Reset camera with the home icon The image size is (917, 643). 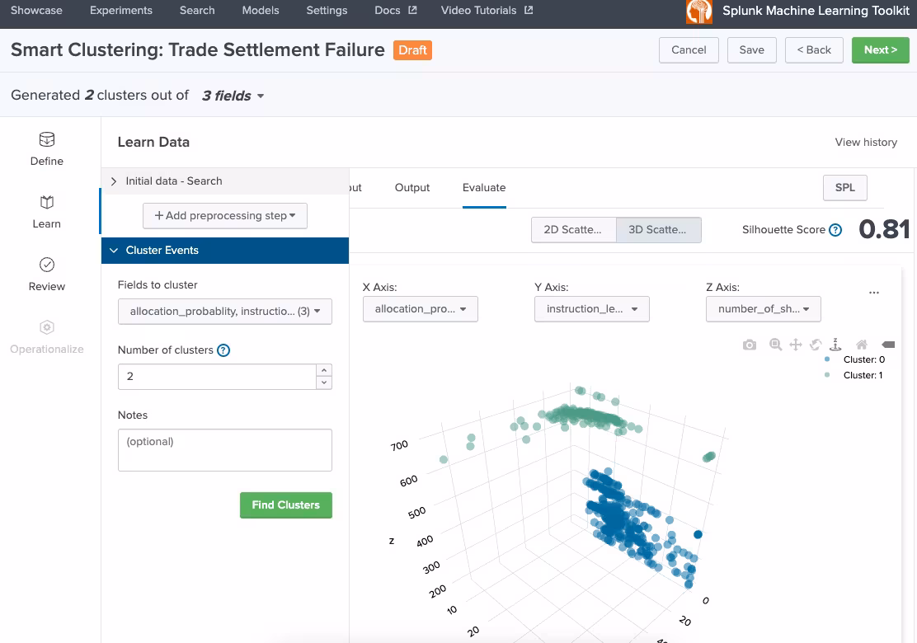pyautogui.click(x=862, y=345)
